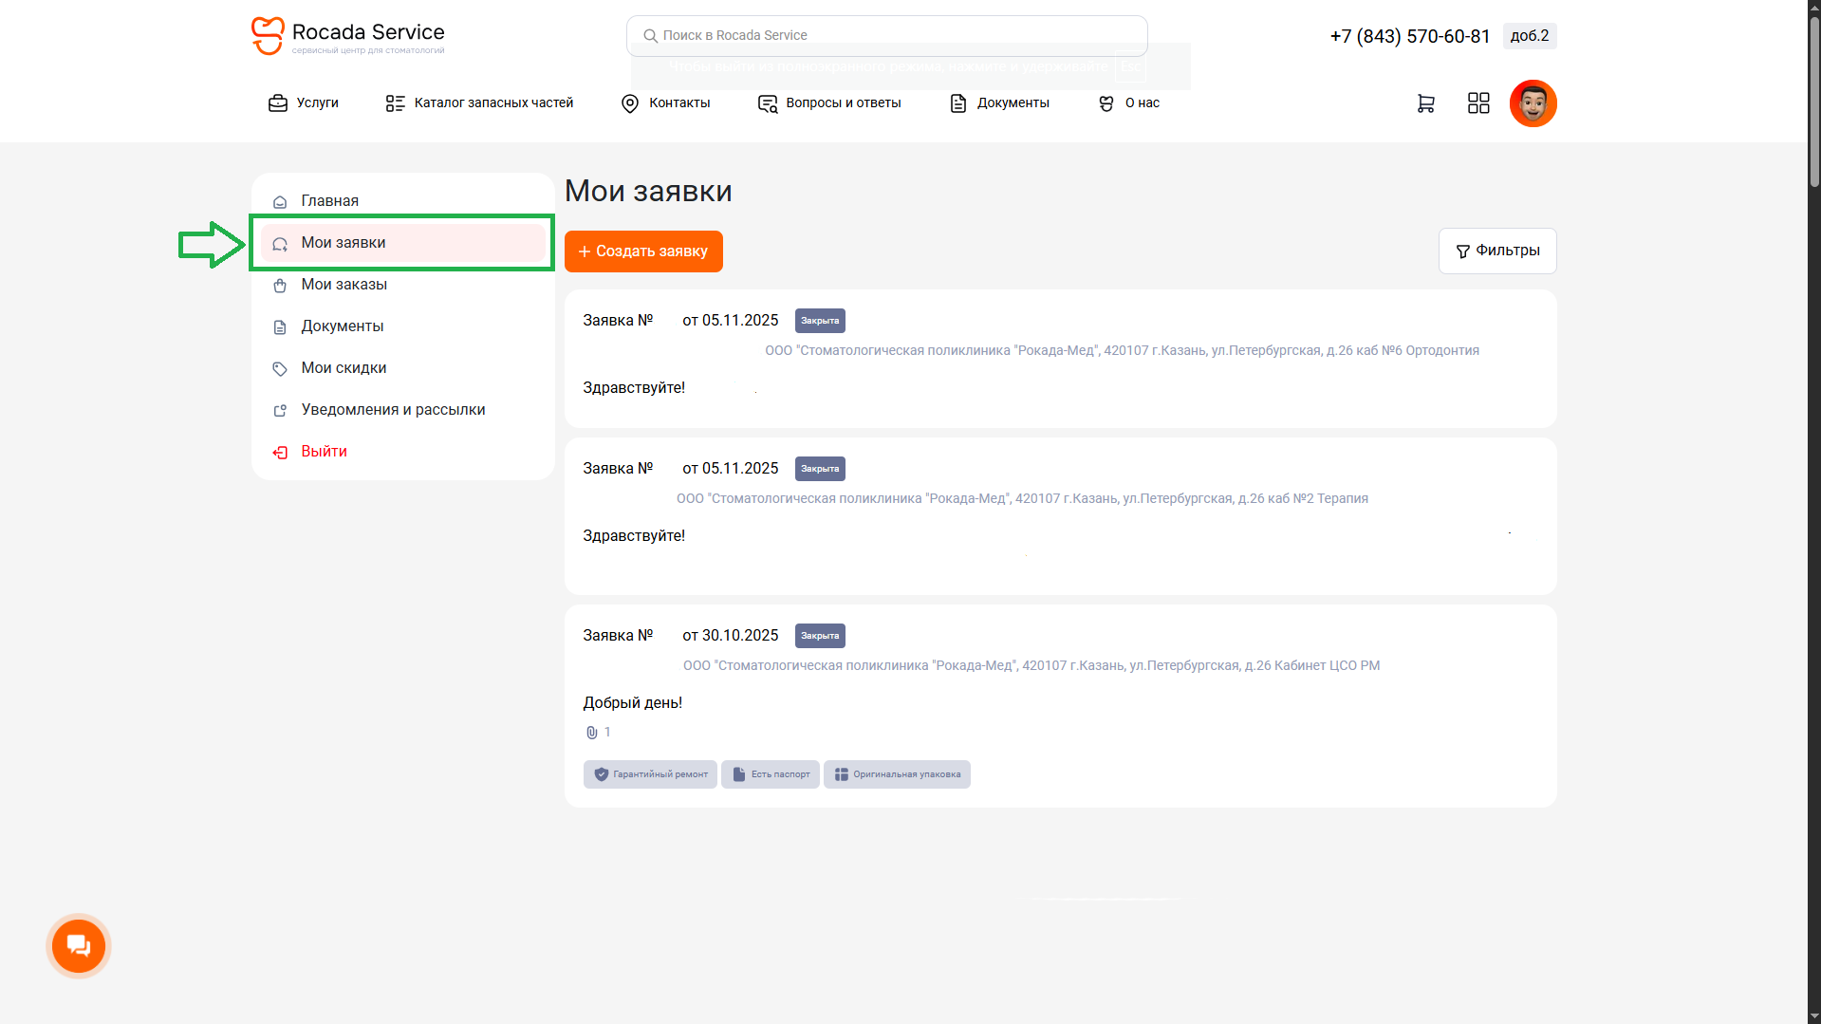Viewport: 1821px width, 1024px height.
Task: Select the 'Оригинальная упаковка' tag
Action: point(897,774)
